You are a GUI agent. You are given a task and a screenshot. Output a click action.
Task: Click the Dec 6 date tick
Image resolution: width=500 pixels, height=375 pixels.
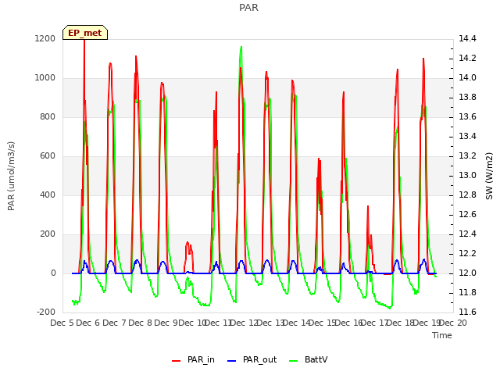coord(87,323)
